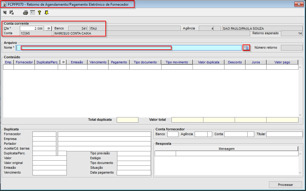Click the SAO PAULO/PAULA SOUZA field
This screenshot has height=191, width=306.
pyautogui.click(x=262, y=29)
